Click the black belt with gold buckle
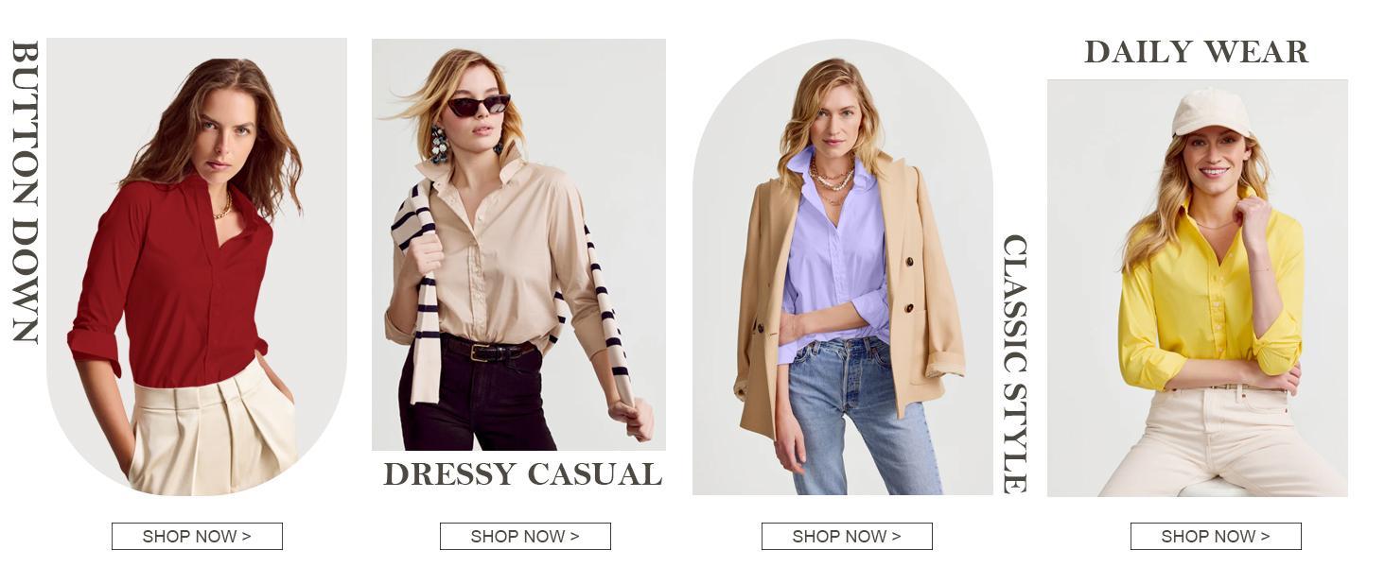 click(490, 351)
